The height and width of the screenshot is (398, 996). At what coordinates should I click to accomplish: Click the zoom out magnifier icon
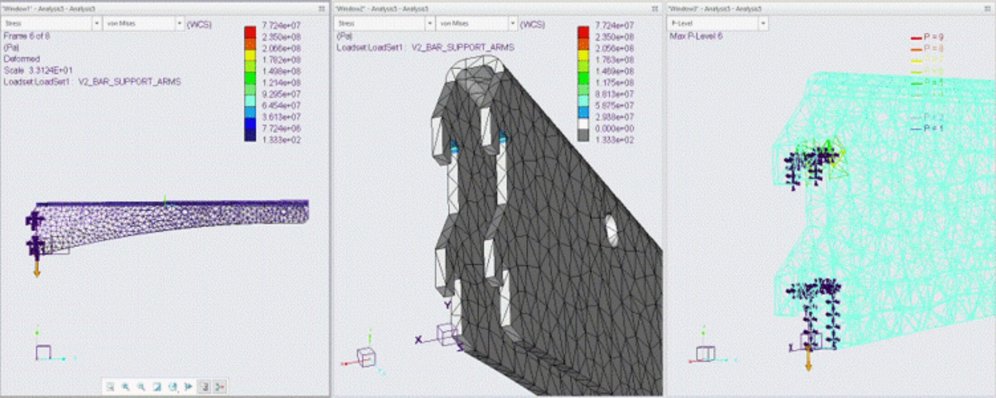click(x=141, y=387)
